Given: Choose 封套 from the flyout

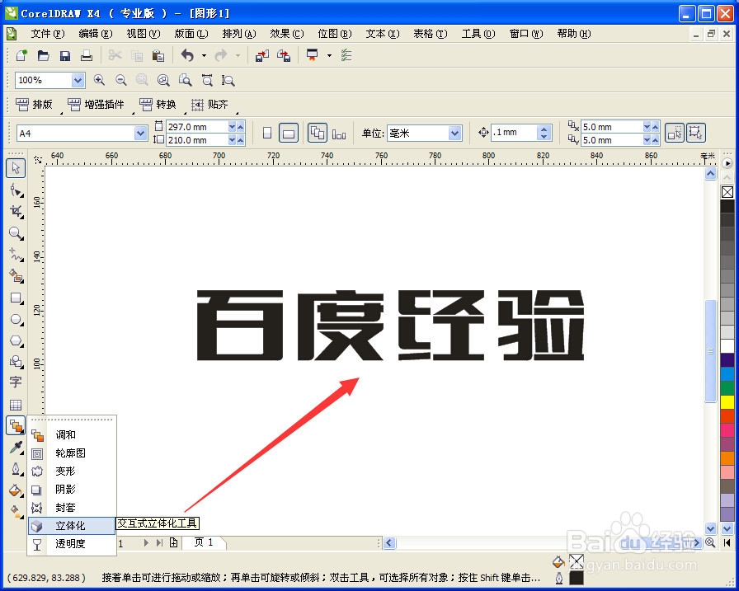Looking at the screenshot, I should coord(72,508).
